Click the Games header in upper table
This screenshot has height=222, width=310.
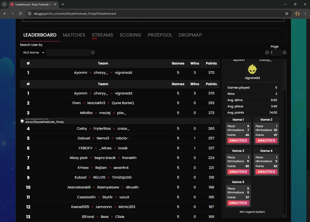[178, 63]
